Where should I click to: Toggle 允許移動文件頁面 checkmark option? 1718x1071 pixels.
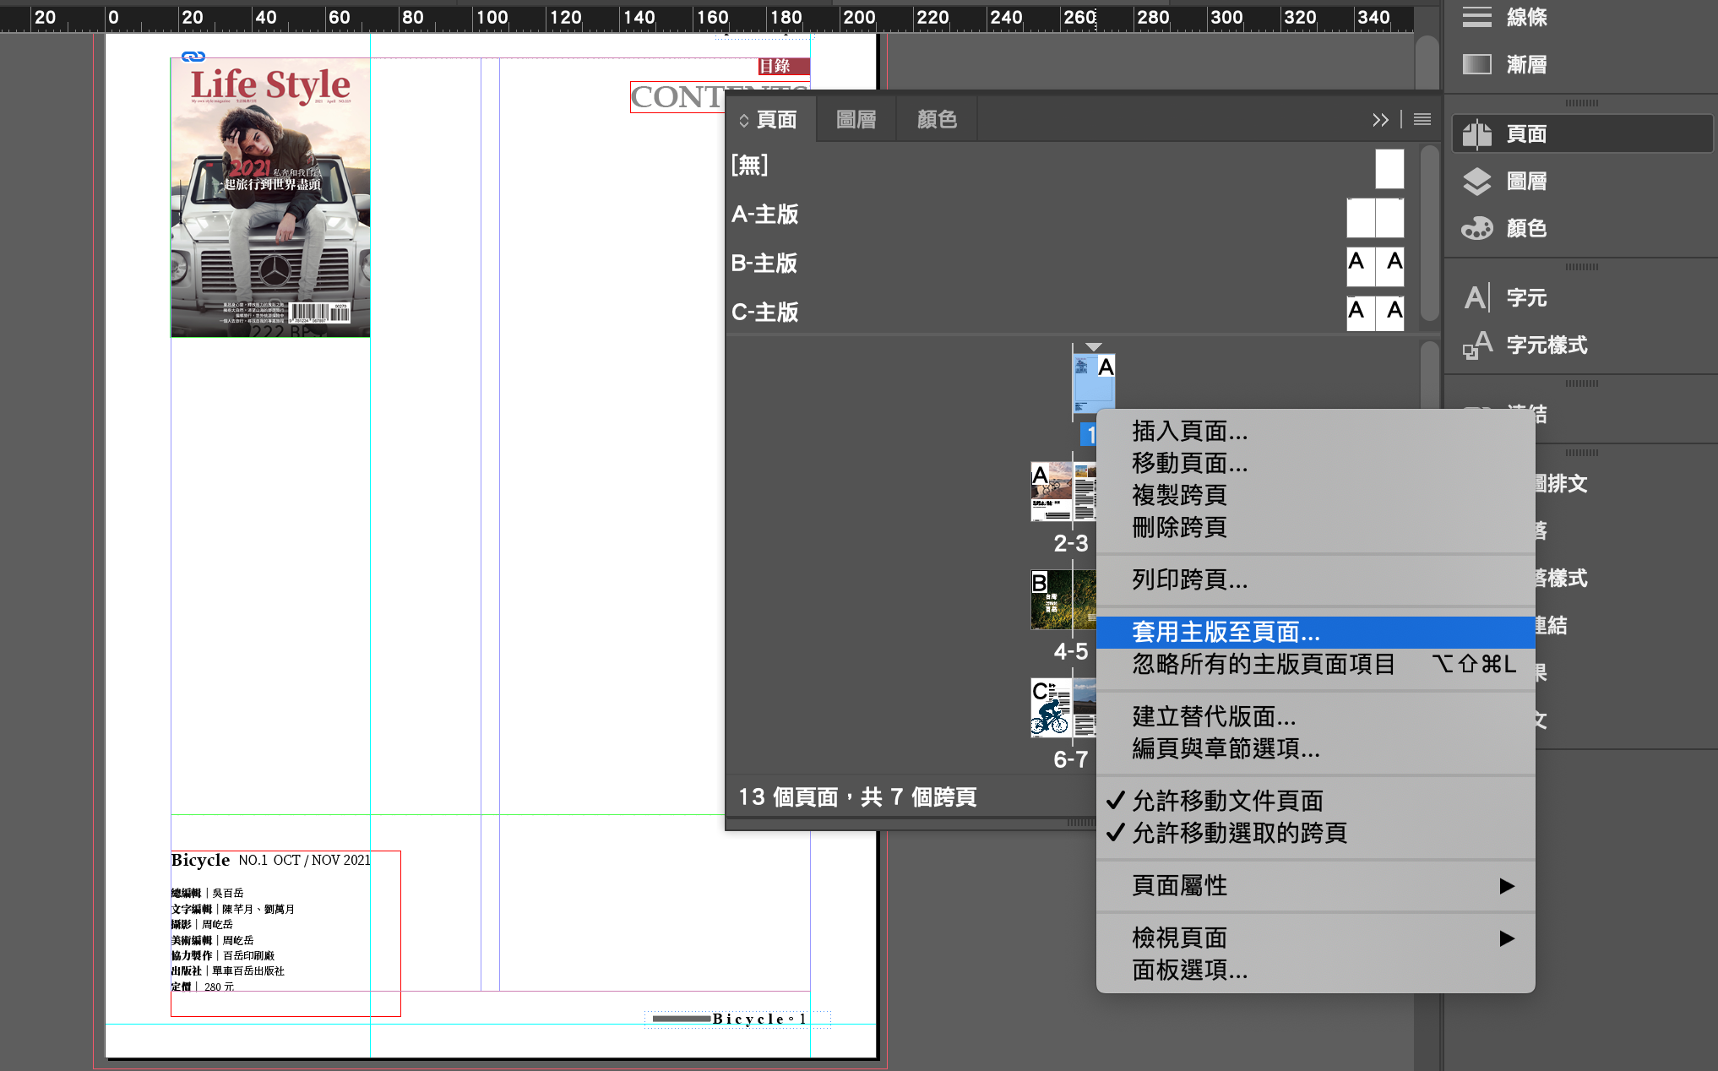pyautogui.click(x=1227, y=801)
